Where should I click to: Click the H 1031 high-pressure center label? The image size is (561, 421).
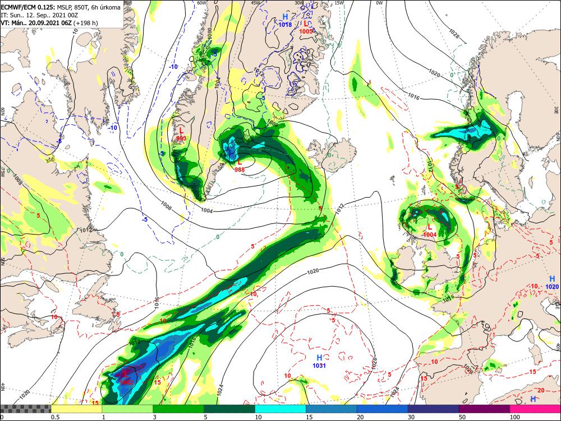(319, 361)
